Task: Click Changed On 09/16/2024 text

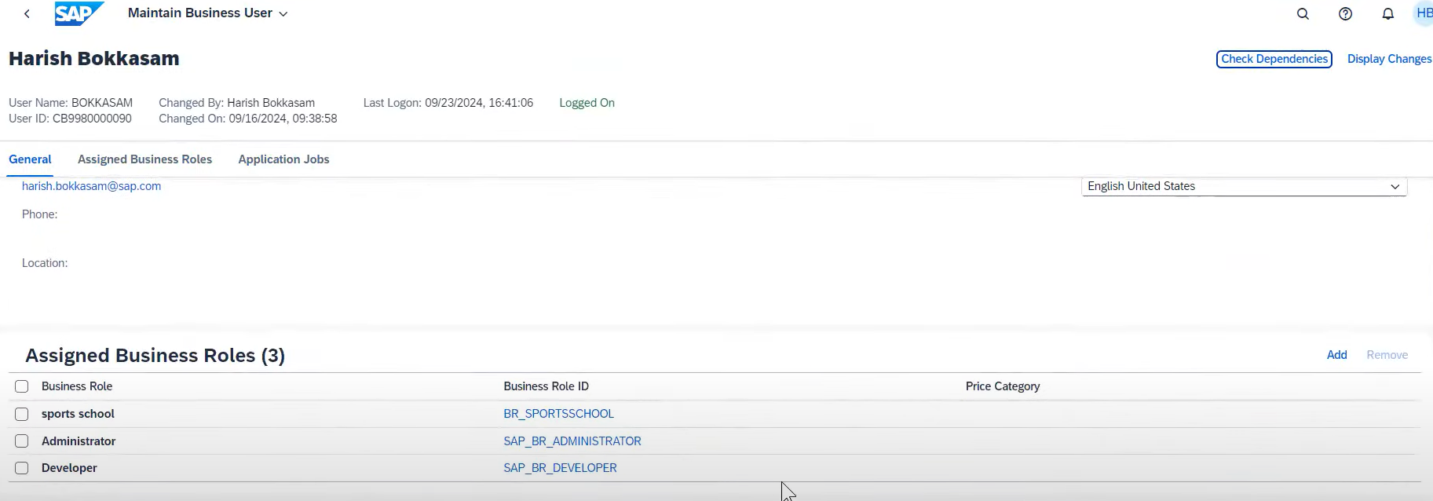Action: (x=248, y=119)
